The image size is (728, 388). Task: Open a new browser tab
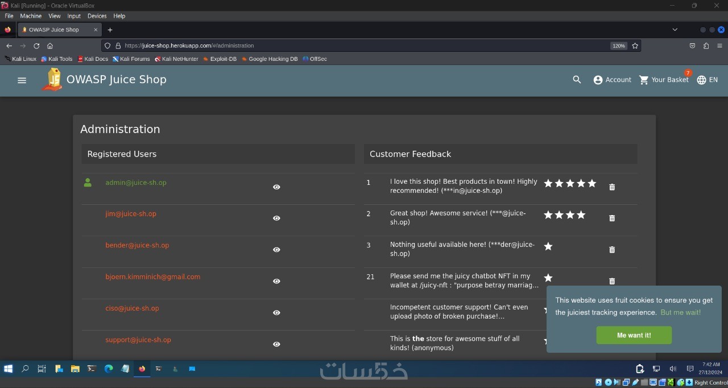[110, 30]
